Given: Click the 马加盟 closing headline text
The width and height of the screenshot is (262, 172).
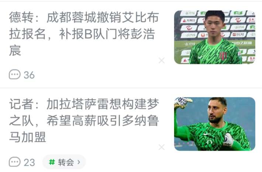Looking at the screenshot, I should point(28,137).
